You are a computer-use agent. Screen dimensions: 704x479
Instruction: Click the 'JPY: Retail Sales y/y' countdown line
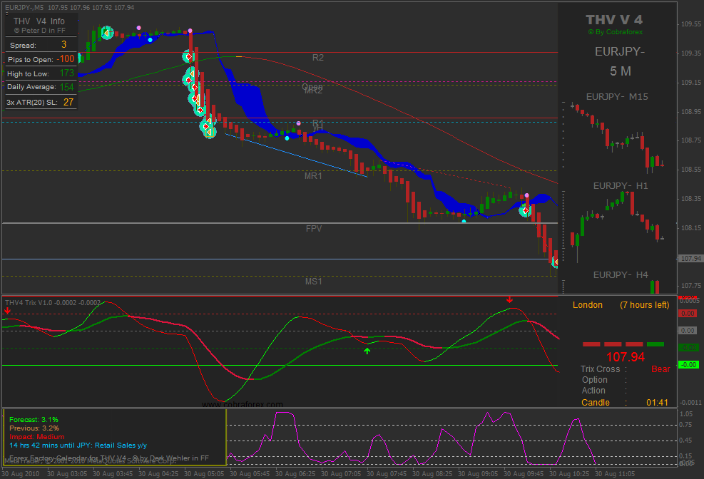[78, 445]
